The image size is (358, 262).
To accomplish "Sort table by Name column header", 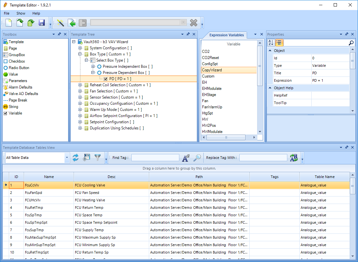I will coord(49,177).
